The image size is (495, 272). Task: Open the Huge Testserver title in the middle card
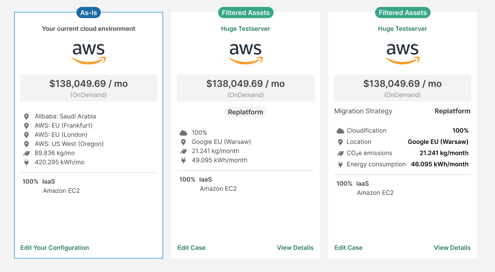click(x=246, y=29)
